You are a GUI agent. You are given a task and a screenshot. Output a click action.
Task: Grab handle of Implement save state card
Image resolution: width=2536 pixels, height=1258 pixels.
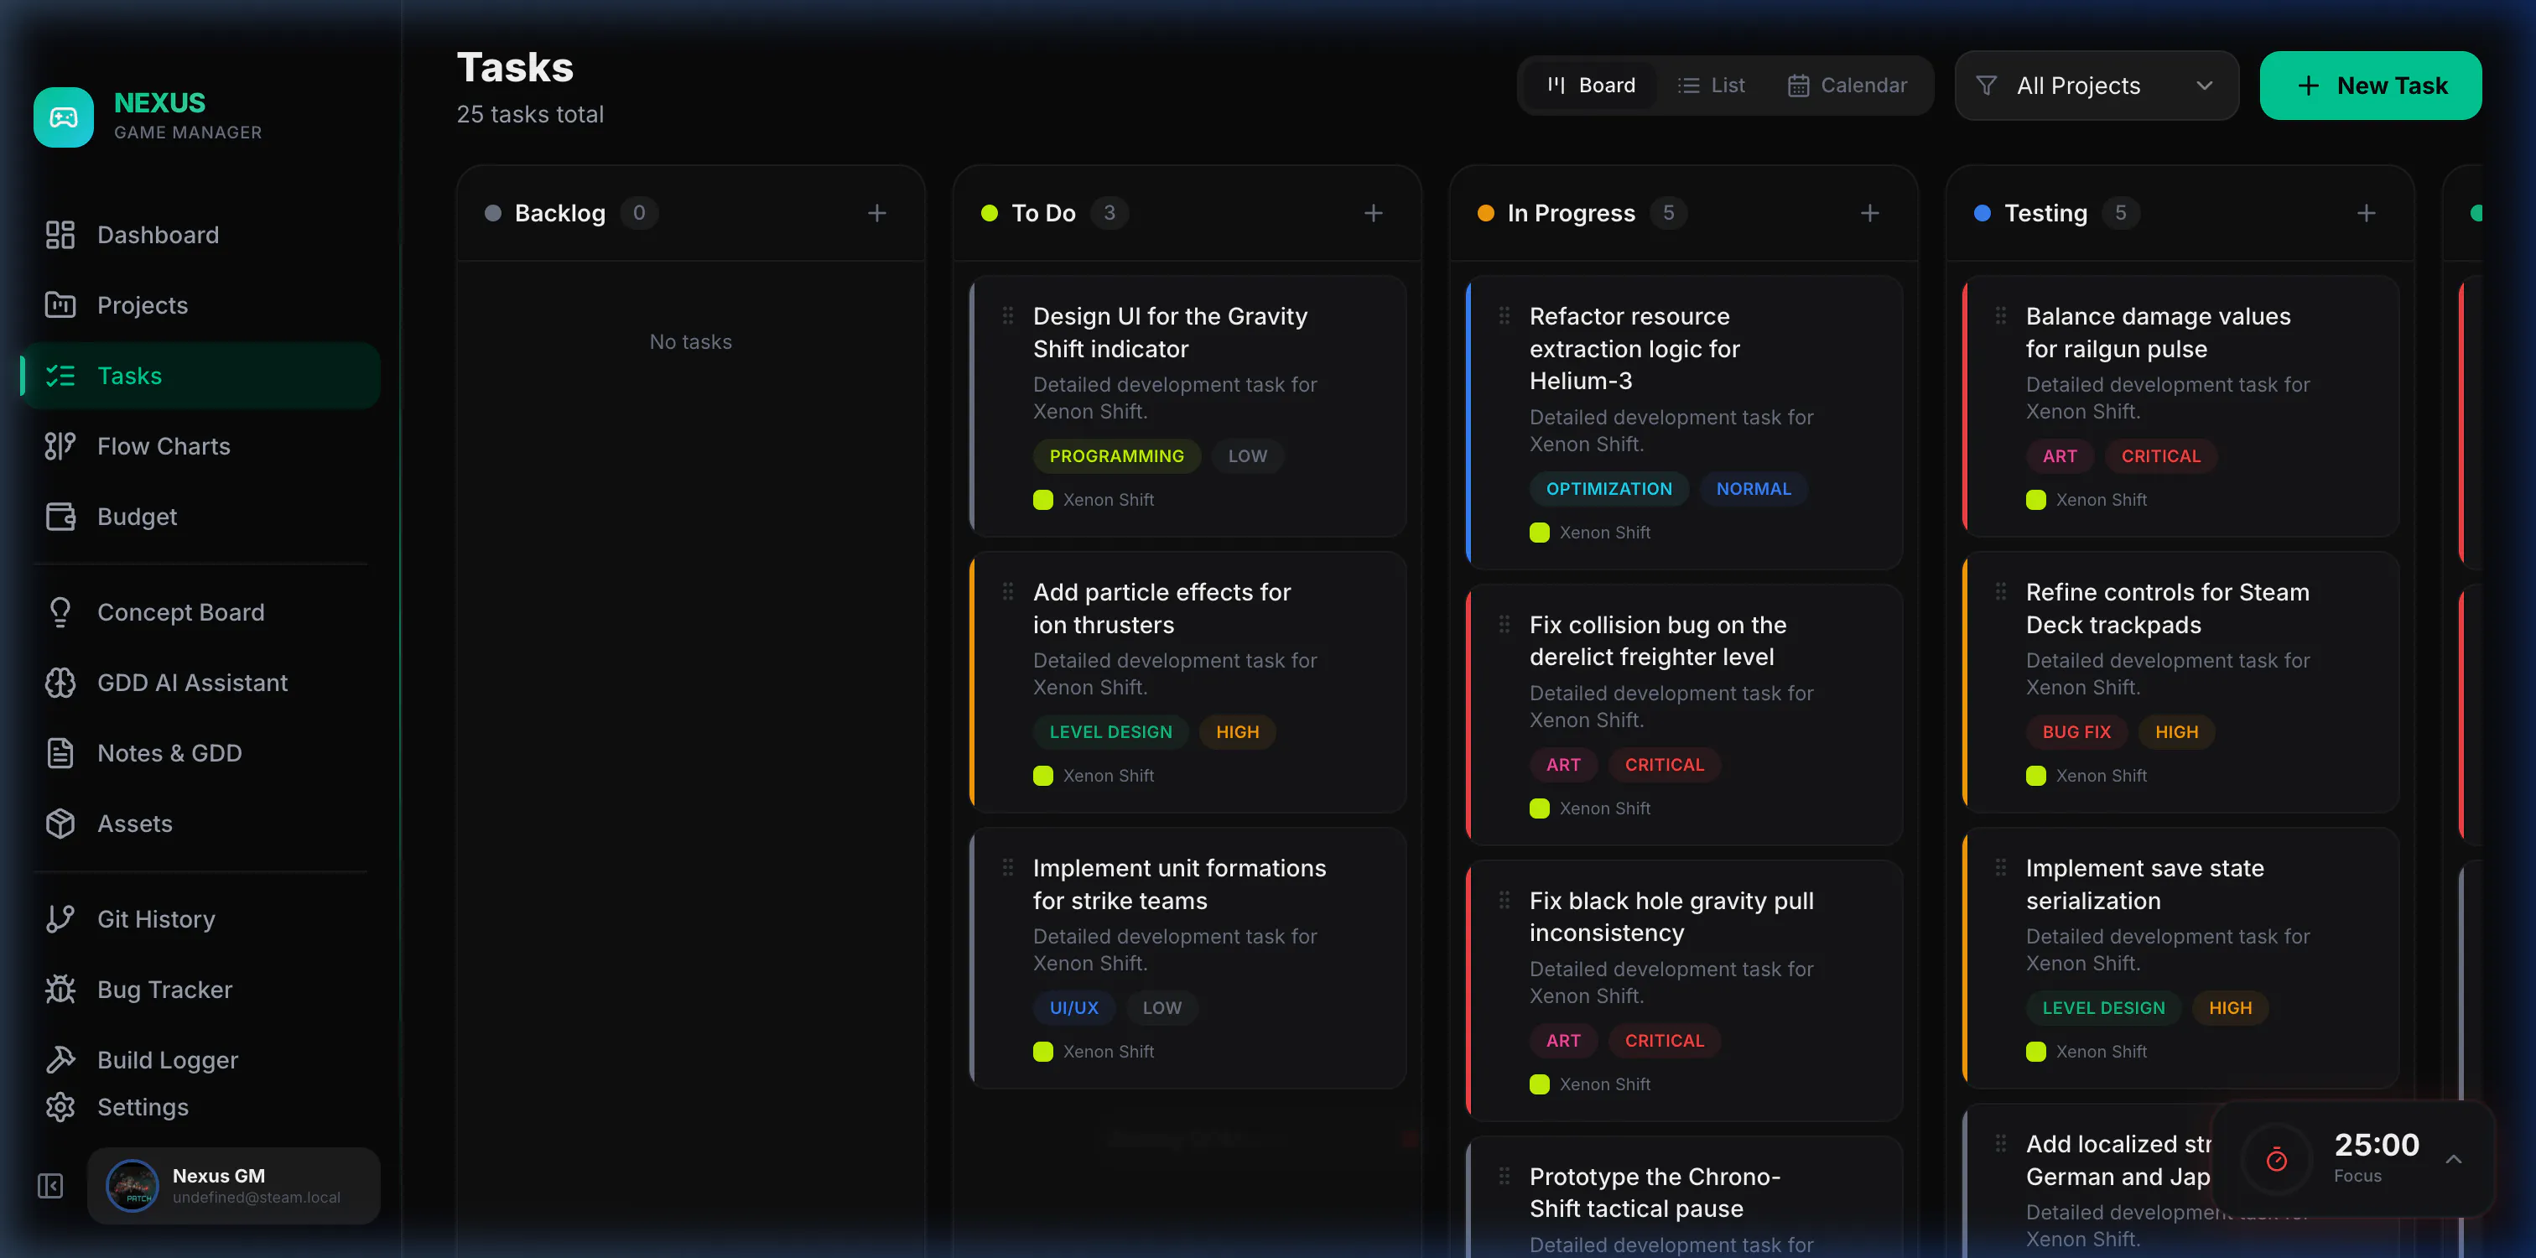pyautogui.click(x=2000, y=866)
